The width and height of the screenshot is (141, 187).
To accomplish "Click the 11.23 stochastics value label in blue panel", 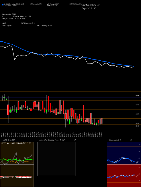I will (137, 162).
